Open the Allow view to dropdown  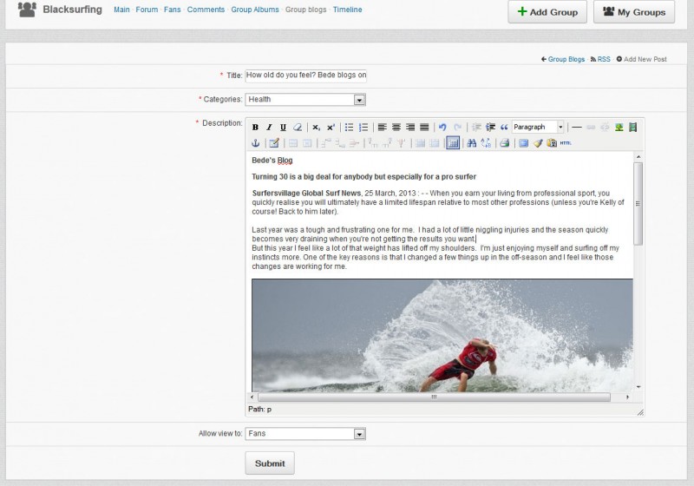(x=305, y=433)
